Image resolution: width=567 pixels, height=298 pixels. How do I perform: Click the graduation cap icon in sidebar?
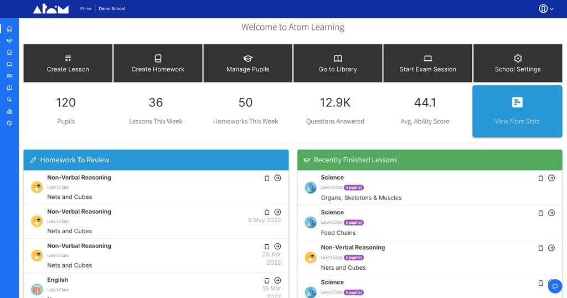[9, 40]
